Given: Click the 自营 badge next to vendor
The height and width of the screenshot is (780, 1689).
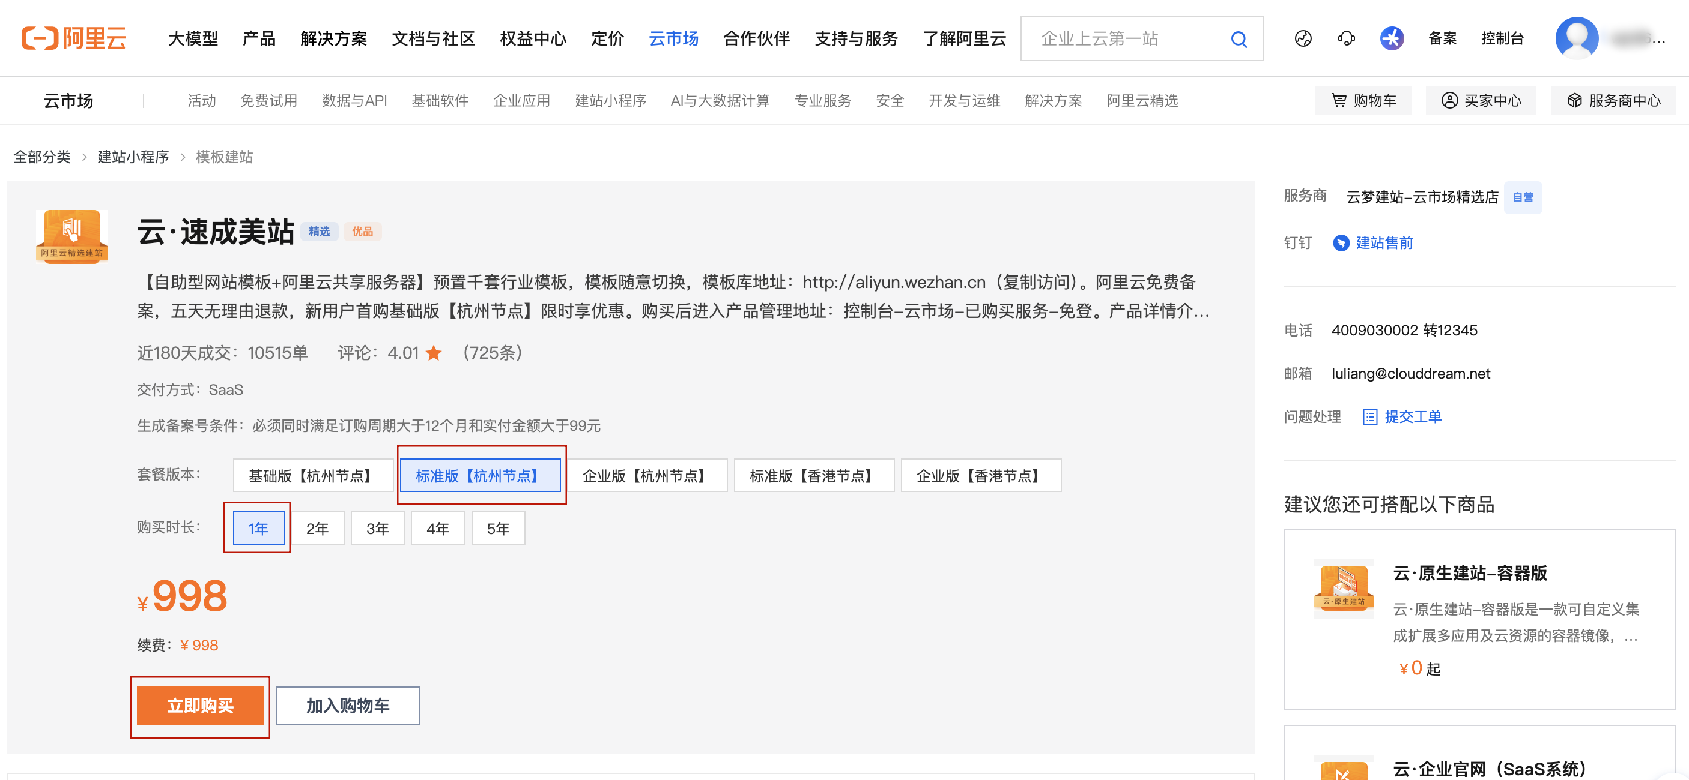Looking at the screenshot, I should 1523,197.
